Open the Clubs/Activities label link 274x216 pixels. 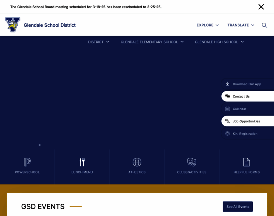pos(192,172)
